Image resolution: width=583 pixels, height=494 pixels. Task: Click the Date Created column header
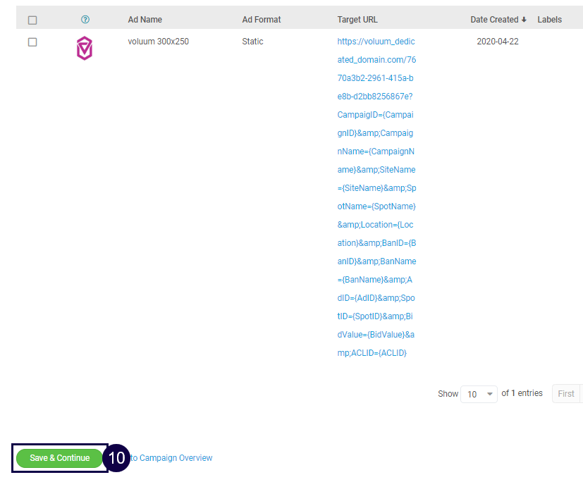point(494,20)
